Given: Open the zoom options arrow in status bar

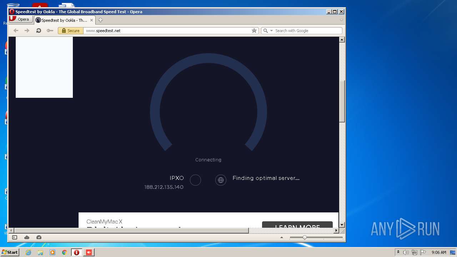Looking at the screenshot, I should pyautogui.click(x=282, y=237).
